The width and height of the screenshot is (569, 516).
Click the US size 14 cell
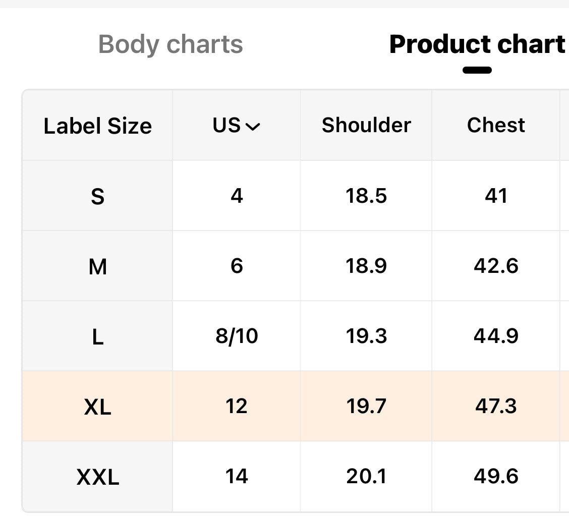click(x=237, y=476)
